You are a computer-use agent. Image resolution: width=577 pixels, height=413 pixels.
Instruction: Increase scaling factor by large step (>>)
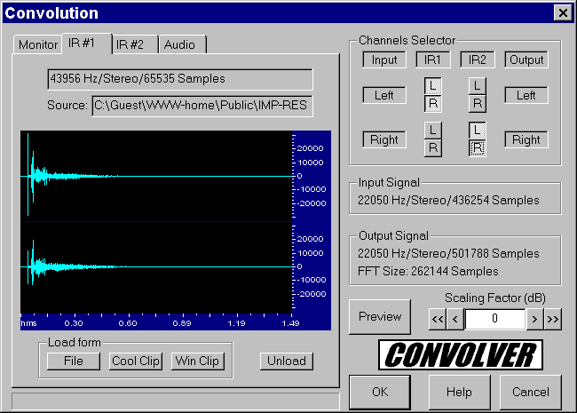pyautogui.click(x=553, y=319)
